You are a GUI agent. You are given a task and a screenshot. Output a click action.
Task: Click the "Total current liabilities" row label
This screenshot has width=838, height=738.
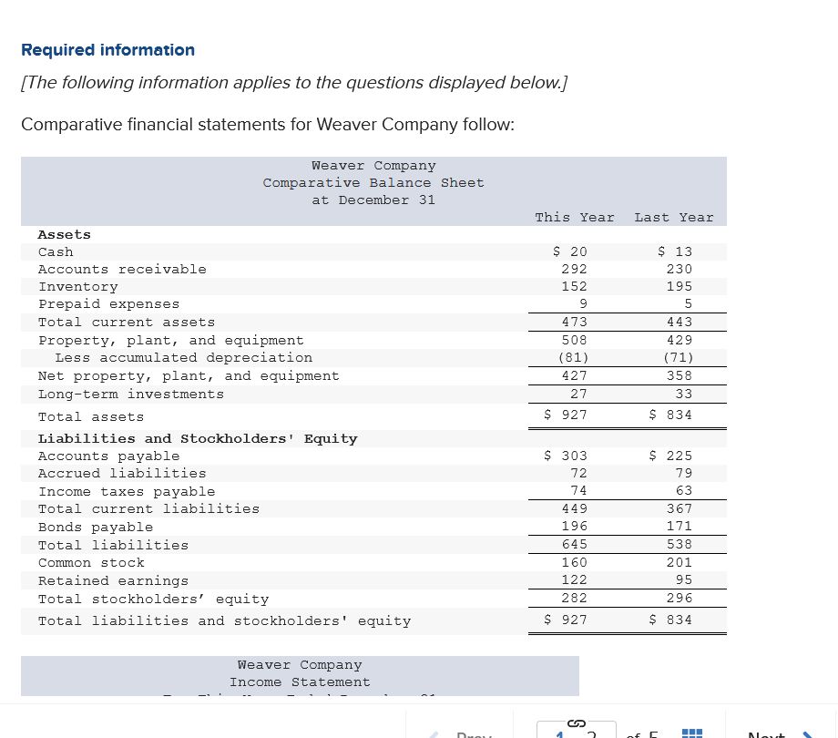click(x=148, y=508)
